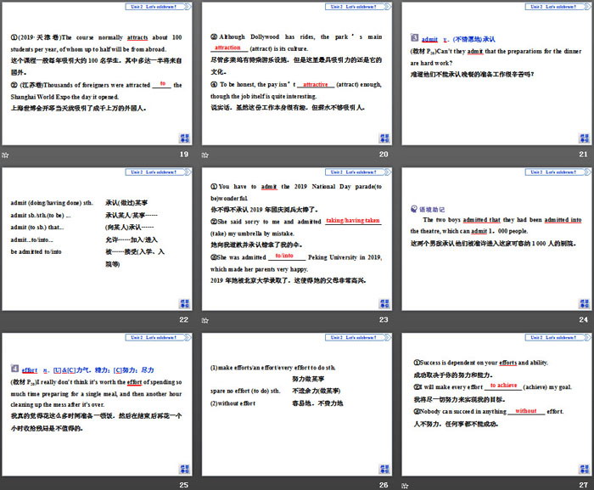Click the red answer 'without' on slide 27
The height and width of the screenshot is (490, 594).
(x=526, y=411)
